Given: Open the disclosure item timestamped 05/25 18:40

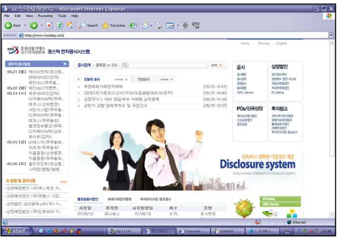Looking at the screenshot, I should 128,93.
